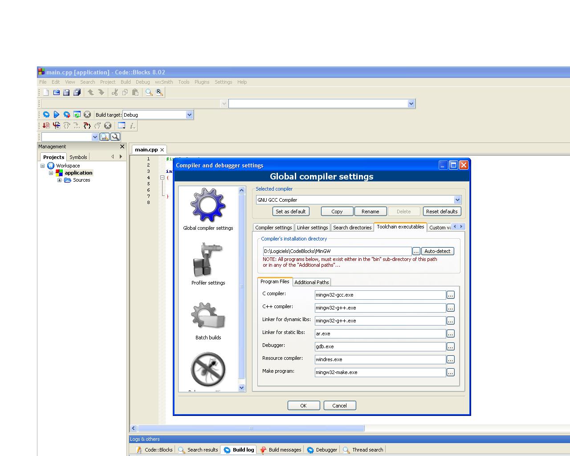Click the Copy compiler button
Viewport: 570px width, 456px height.
coord(337,212)
